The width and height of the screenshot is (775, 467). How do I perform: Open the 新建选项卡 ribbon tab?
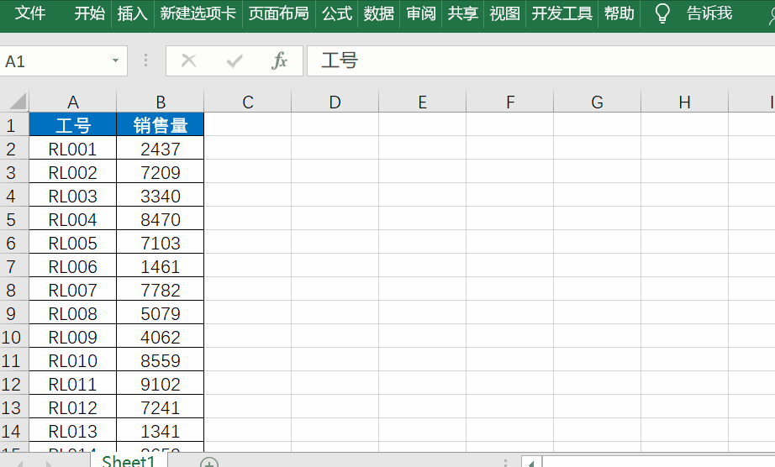pos(198,13)
